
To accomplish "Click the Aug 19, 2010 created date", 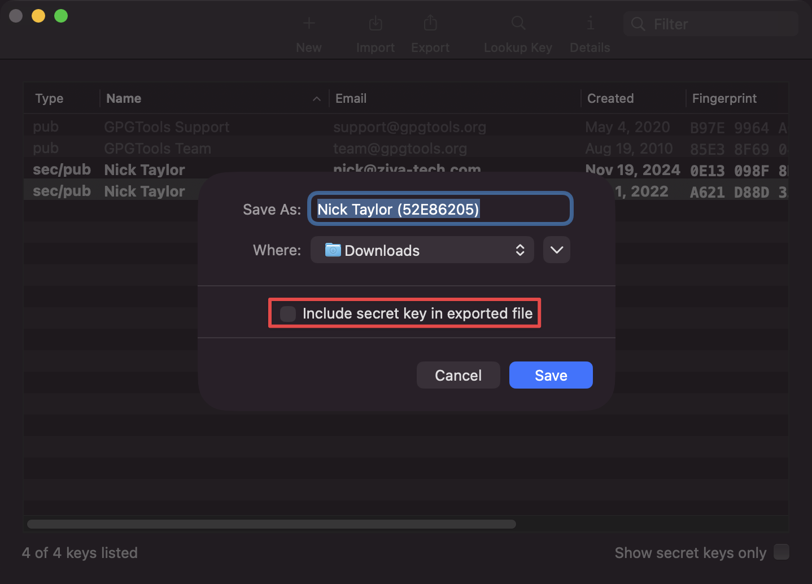I will [x=629, y=149].
